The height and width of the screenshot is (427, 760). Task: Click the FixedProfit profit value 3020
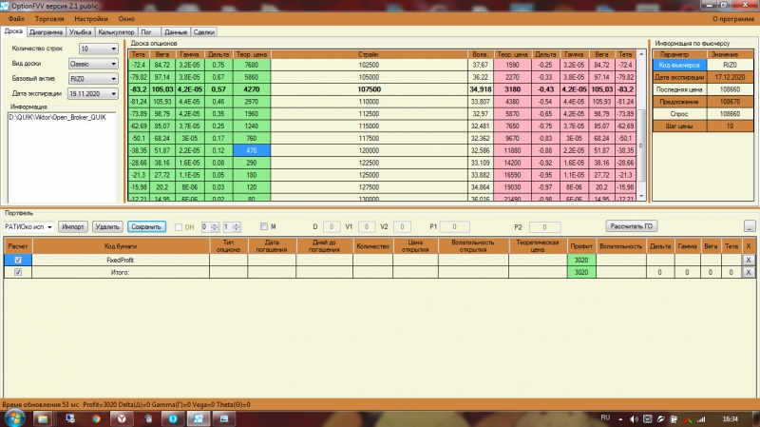pos(581,260)
